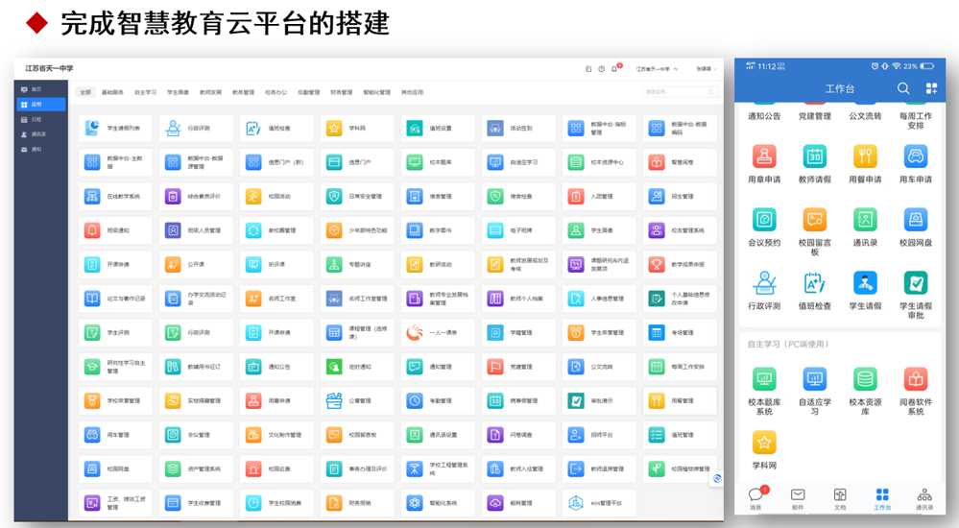Switch to 其他应用 tab
The height and width of the screenshot is (528, 959).
point(412,92)
